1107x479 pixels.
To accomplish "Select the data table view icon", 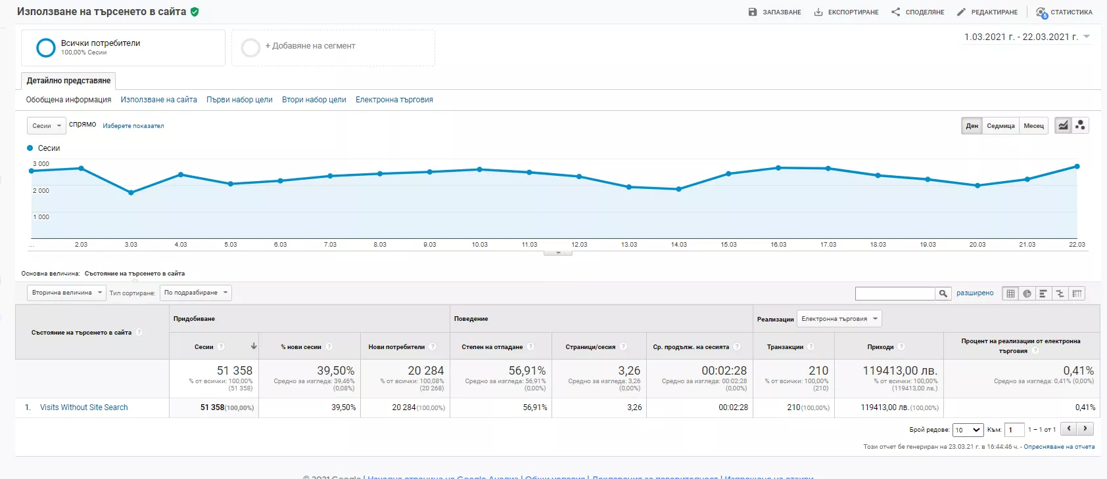I will (x=1010, y=293).
